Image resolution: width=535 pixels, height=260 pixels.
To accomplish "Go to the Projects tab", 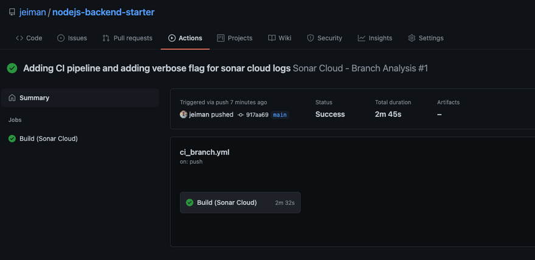I will 235,38.
